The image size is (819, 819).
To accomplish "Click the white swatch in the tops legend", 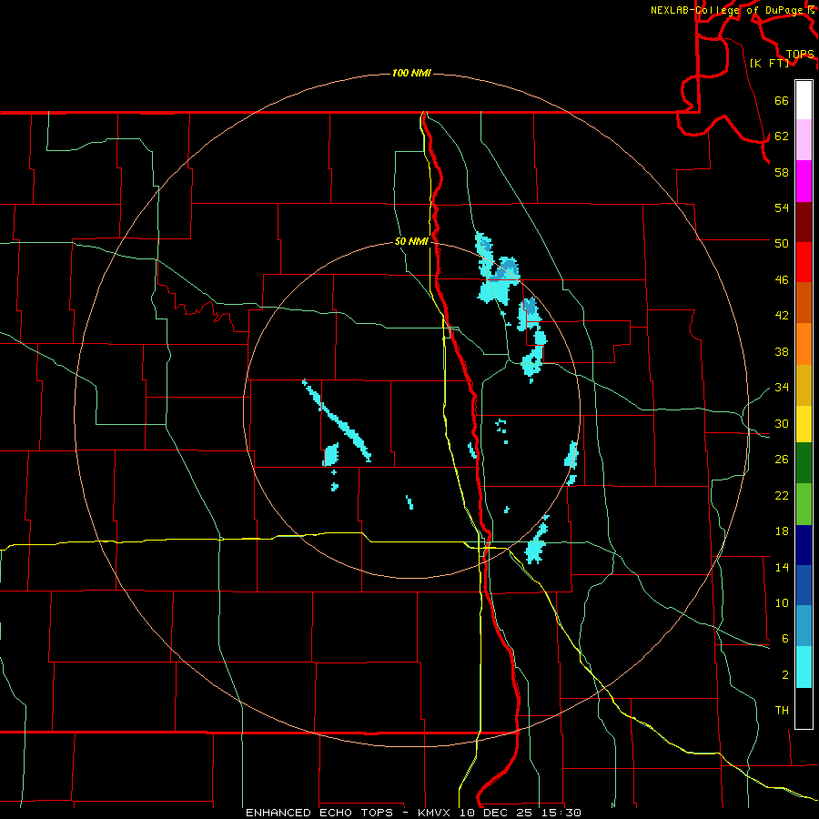I will click(x=804, y=100).
